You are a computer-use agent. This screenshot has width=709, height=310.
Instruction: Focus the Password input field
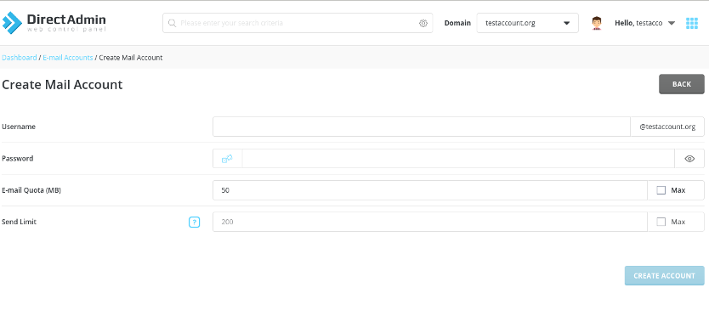[458, 159]
